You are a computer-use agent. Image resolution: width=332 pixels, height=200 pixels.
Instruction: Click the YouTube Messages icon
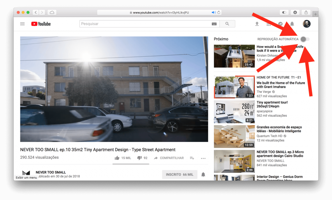point(280,23)
